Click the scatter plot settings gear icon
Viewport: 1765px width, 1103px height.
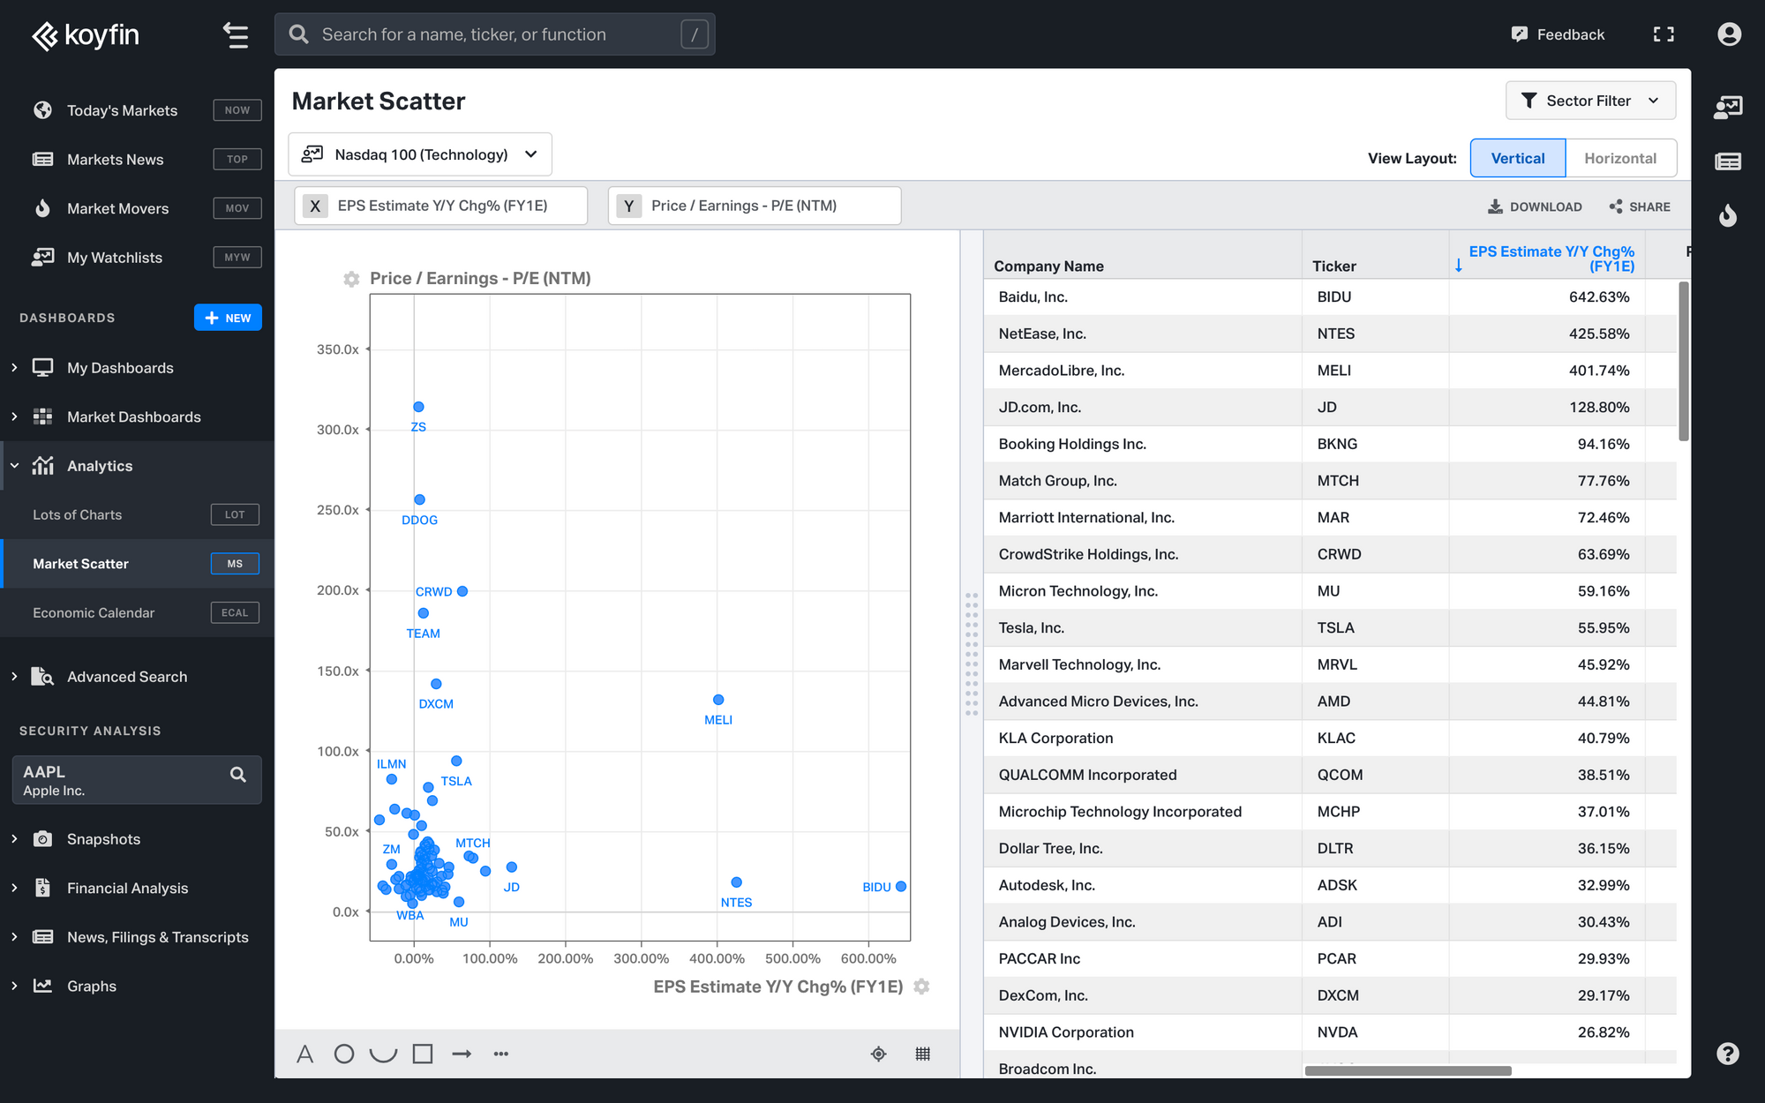350,277
